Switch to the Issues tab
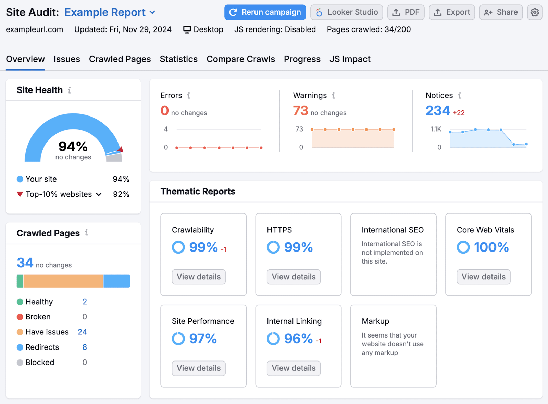 pyautogui.click(x=67, y=59)
